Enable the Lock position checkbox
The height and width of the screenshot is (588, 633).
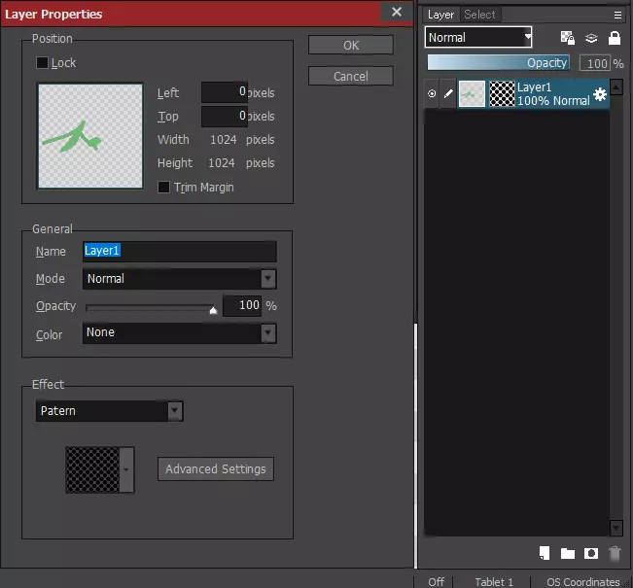[x=42, y=62]
